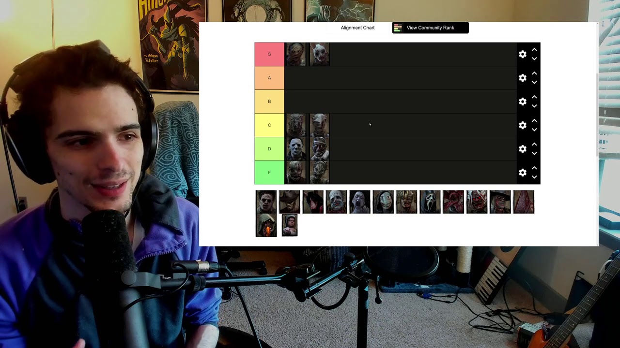Move the D tier row up
This screenshot has height=348, width=620.
[x=534, y=144]
